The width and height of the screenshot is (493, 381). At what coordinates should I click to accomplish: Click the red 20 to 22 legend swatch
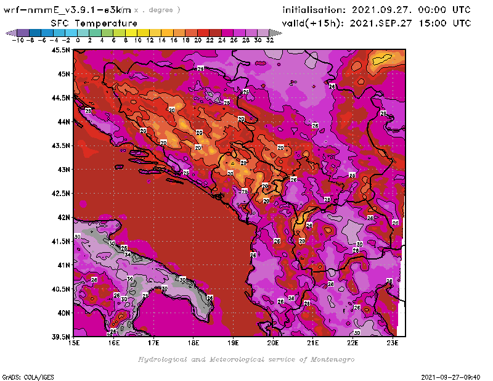click(x=203, y=33)
